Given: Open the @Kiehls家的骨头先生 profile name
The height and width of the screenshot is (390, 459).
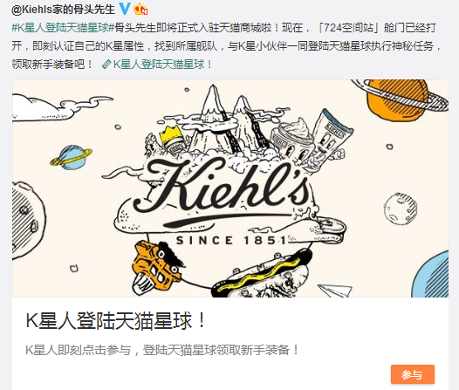Looking at the screenshot, I should (x=63, y=10).
